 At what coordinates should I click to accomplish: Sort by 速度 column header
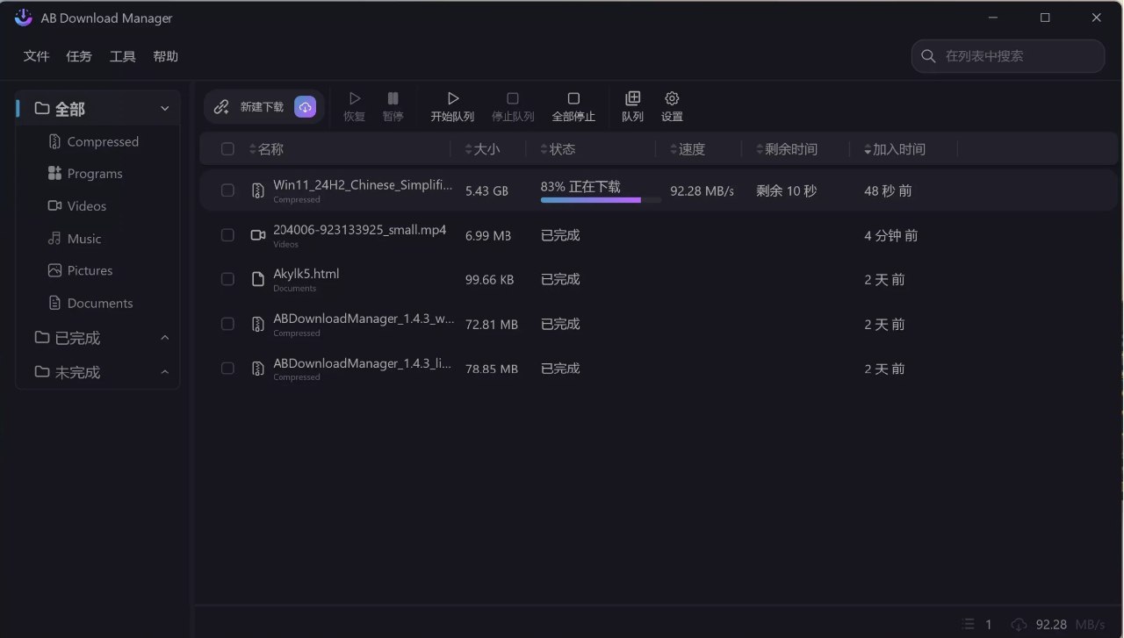687,149
